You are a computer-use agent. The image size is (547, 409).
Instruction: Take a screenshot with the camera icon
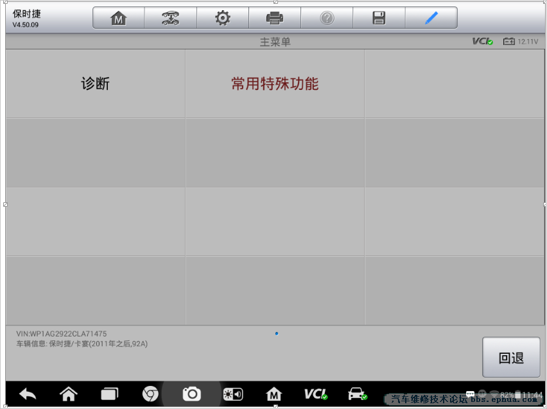(191, 394)
